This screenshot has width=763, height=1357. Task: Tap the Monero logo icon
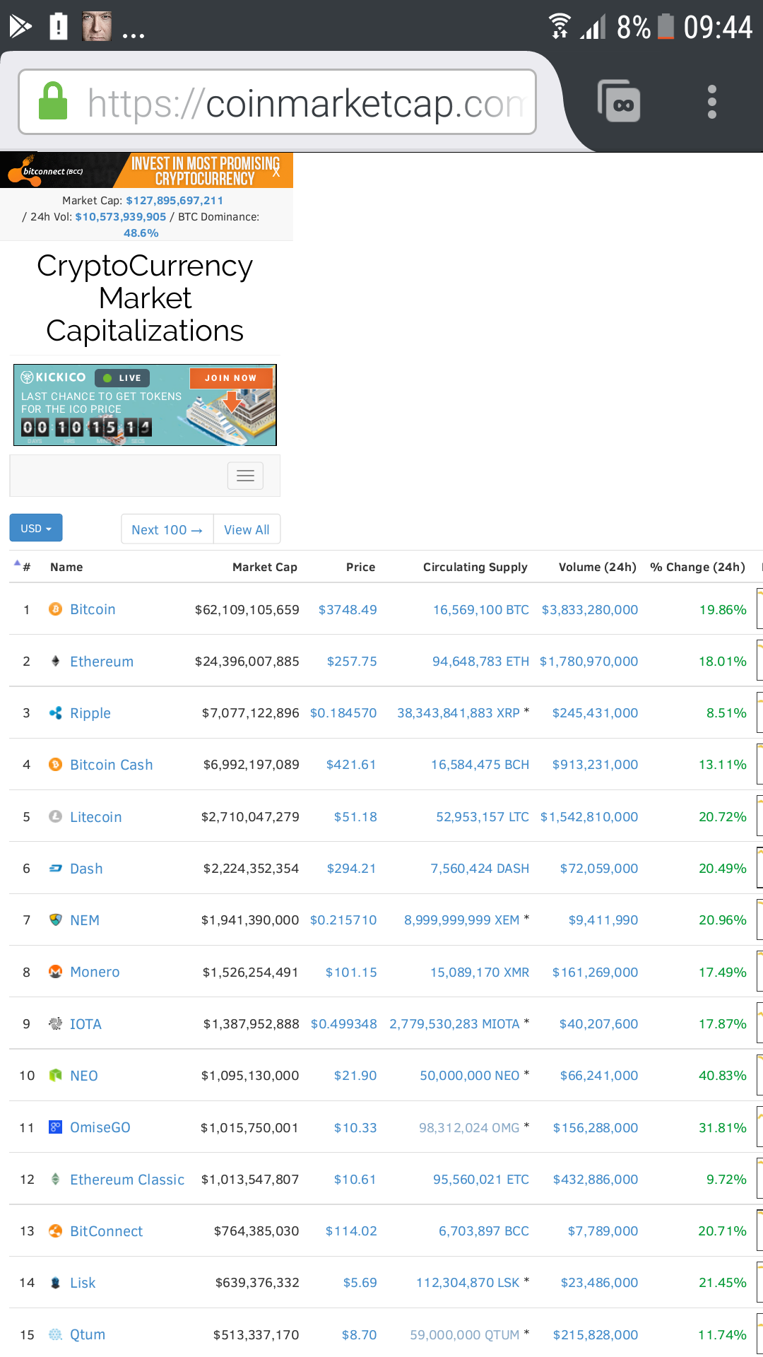click(x=55, y=972)
